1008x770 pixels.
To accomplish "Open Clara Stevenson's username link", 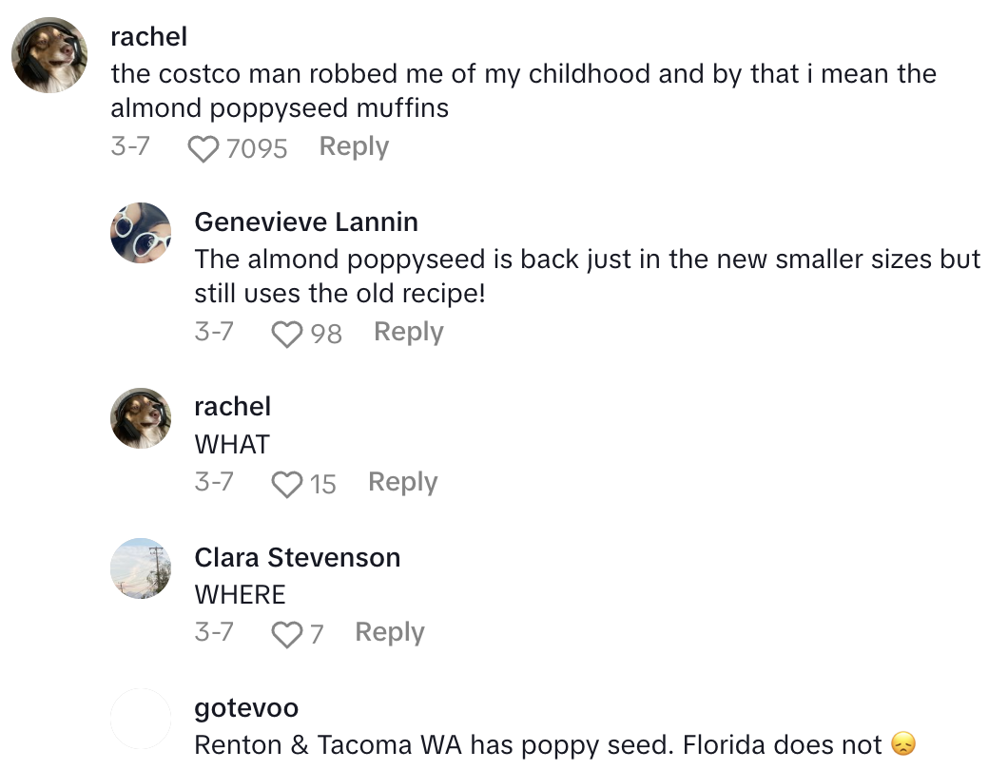I will pyautogui.click(x=297, y=558).
